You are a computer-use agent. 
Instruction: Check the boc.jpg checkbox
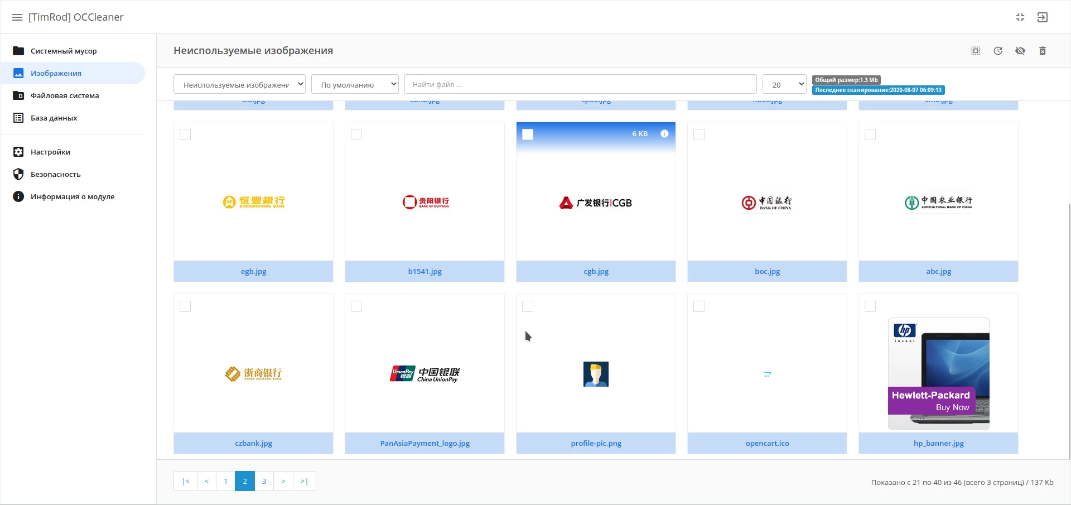click(699, 134)
